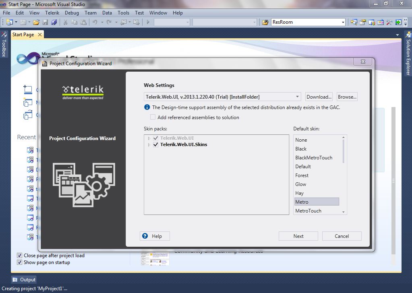The width and height of the screenshot is (412, 293).
Task: Click the blue info icon beside GAC message
Action: click(x=147, y=107)
